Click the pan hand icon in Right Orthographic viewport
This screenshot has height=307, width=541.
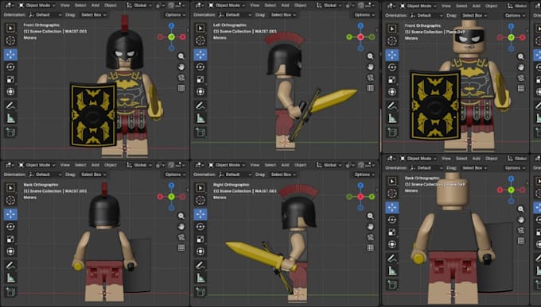(370, 226)
